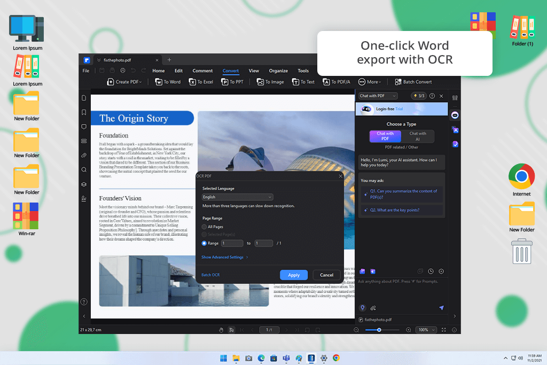547x365 pixels.
Task: Choose the To PPT conversion
Action: pos(232,82)
